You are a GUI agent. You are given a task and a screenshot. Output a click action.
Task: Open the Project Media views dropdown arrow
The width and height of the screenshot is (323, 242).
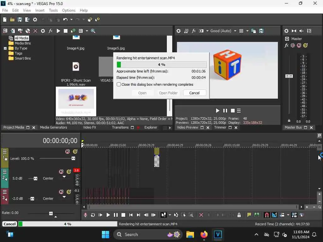pos(87,31)
